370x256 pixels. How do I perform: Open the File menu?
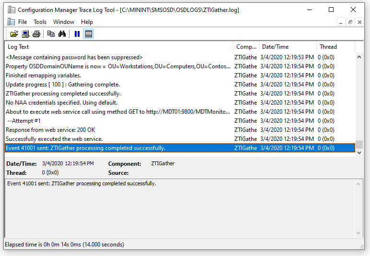(23, 22)
